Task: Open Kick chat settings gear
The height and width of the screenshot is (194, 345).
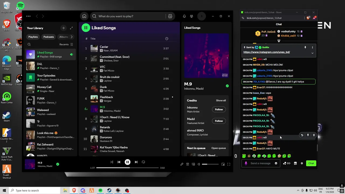Action: [x=302, y=163]
